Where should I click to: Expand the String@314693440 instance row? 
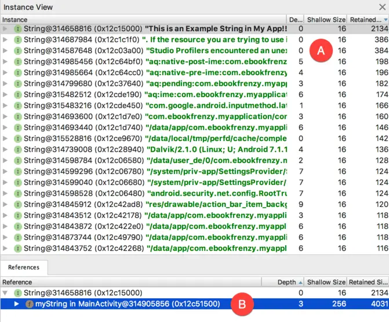(5, 128)
